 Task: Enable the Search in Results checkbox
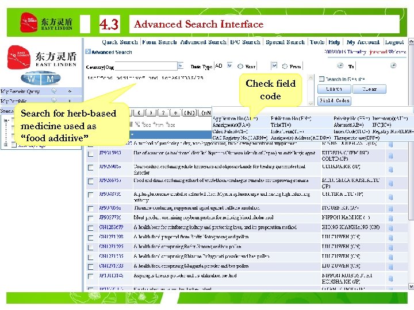click(321, 79)
